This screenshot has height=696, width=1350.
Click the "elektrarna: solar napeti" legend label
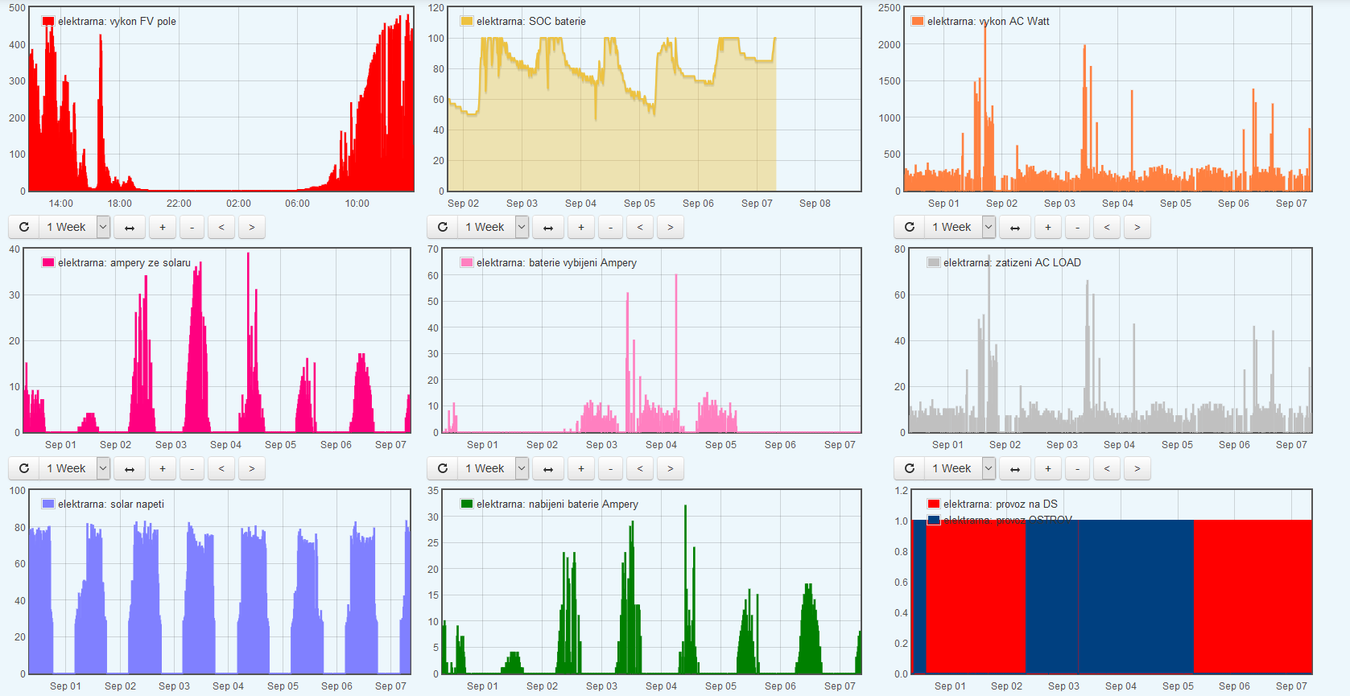[x=111, y=504]
